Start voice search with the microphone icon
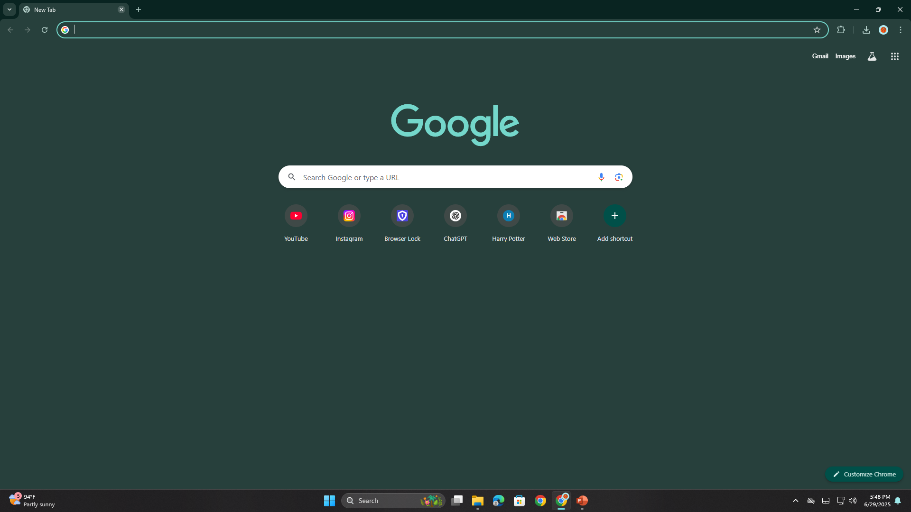The width and height of the screenshot is (911, 512). (601, 177)
